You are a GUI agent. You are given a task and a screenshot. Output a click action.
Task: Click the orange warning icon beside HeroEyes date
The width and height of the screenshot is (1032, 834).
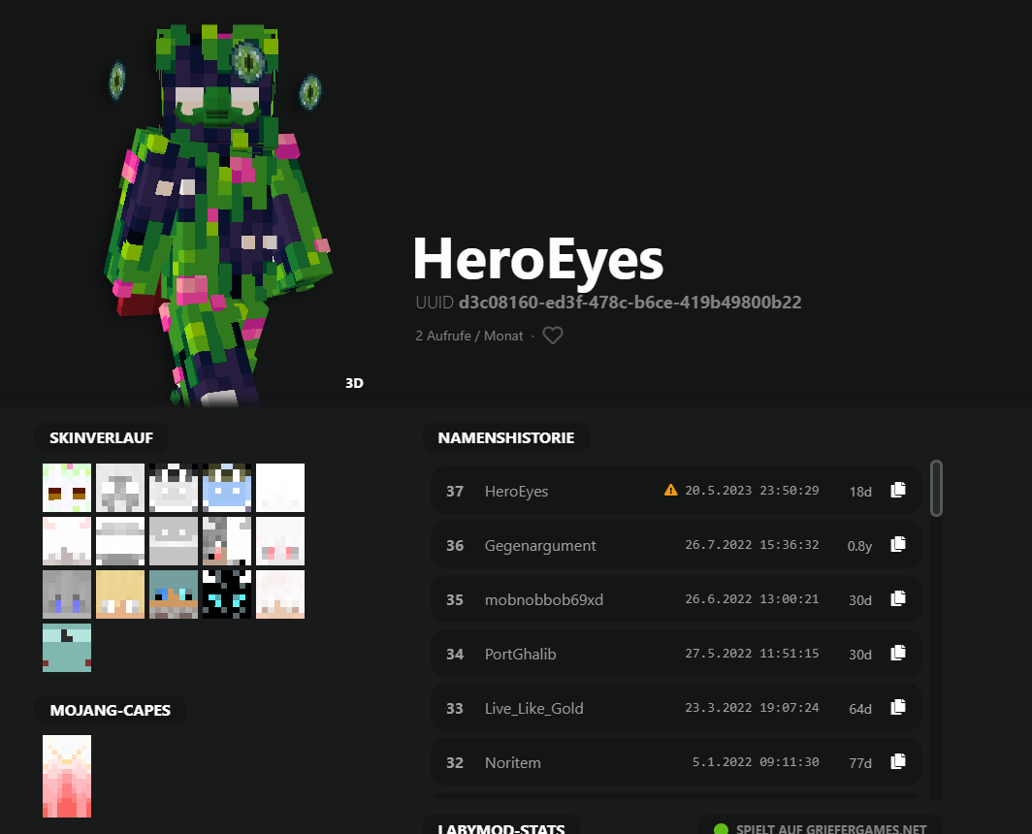coord(670,490)
